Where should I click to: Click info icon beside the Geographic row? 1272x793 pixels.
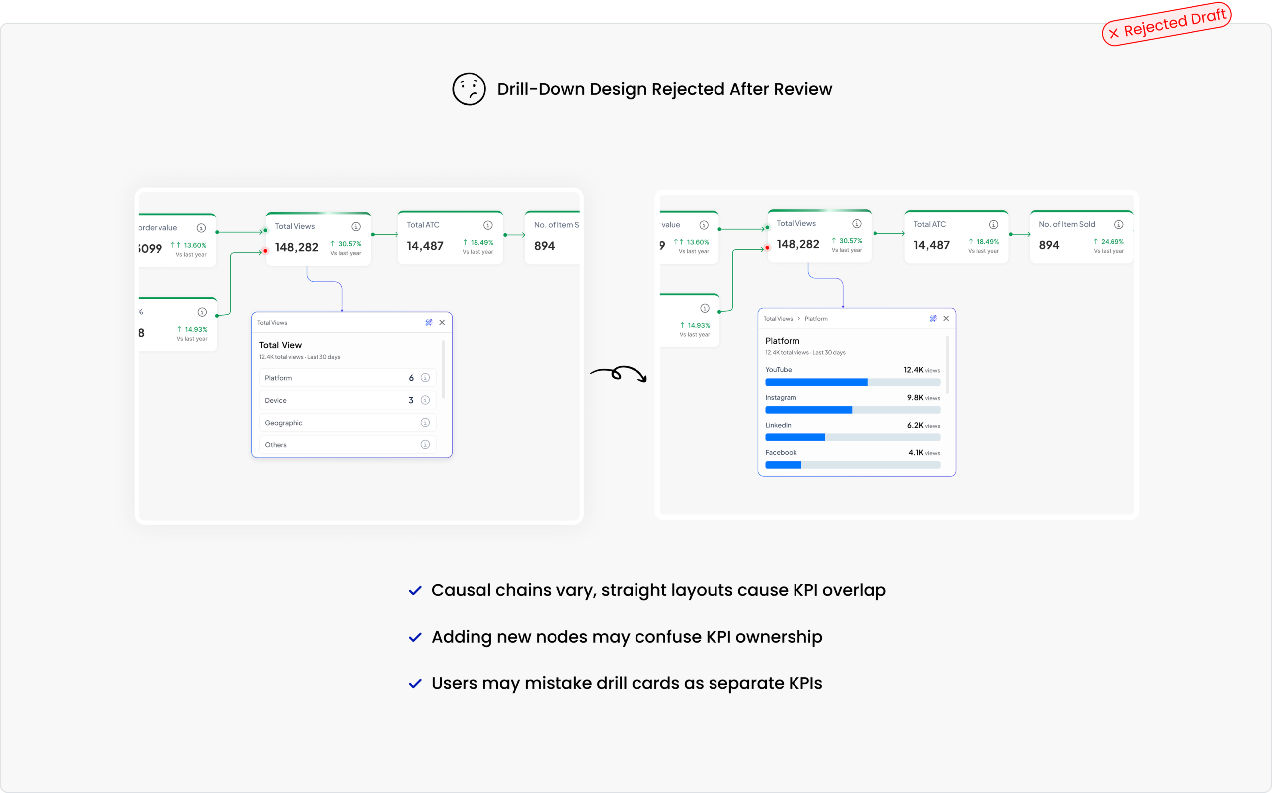tap(426, 422)
